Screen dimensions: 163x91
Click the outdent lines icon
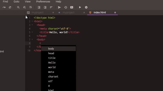coord(39,7)
